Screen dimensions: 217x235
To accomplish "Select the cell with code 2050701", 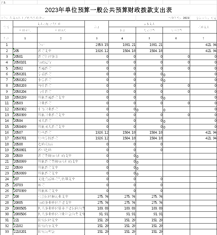I will coord(25,138).
